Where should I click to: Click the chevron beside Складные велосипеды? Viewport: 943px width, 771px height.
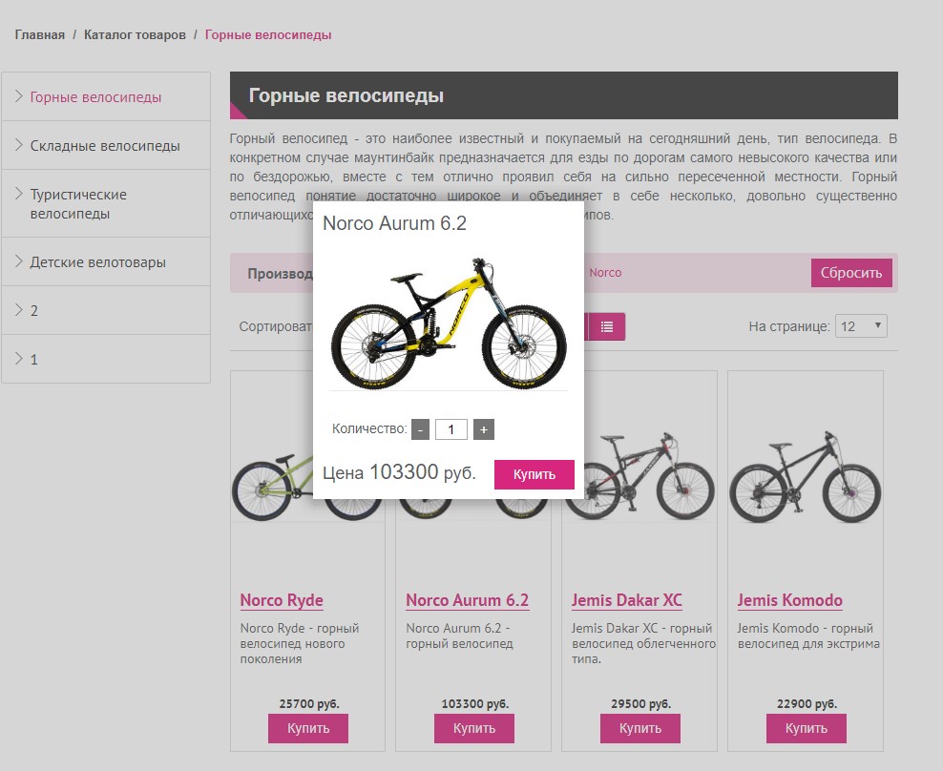click(19, 145)
